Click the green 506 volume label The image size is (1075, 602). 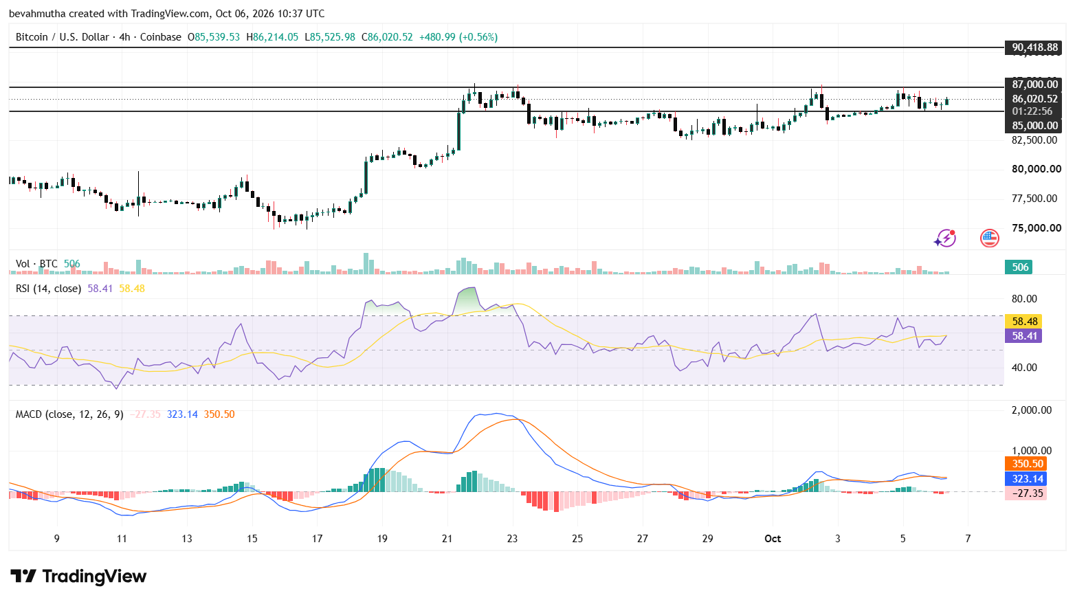tap(1021, 267)
